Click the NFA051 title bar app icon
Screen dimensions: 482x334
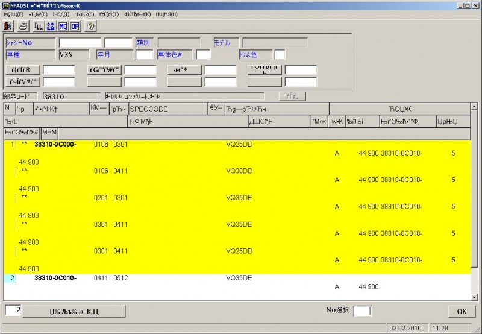(x=5, y=5)
